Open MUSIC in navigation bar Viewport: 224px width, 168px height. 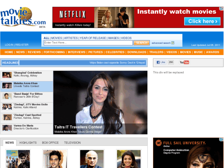click(198, 52)
